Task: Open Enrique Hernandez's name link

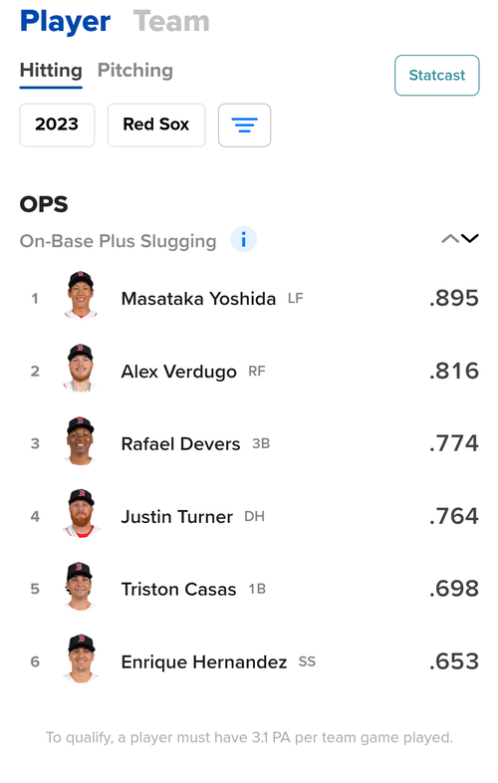Action: click(x=204, y=662)
